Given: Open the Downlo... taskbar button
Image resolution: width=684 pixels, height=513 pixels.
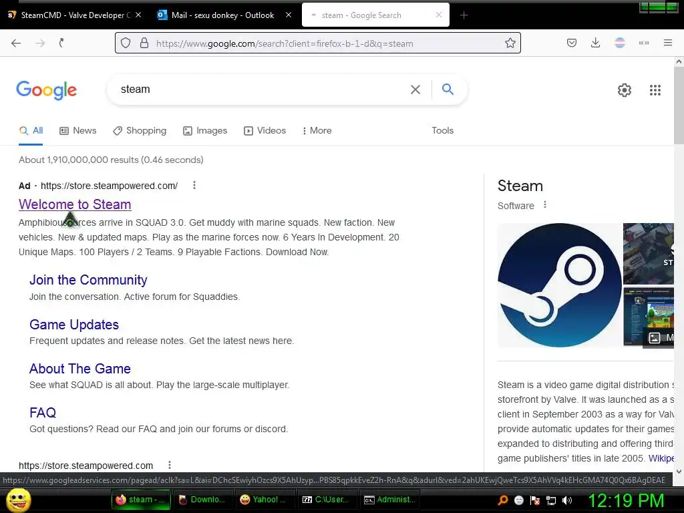Looking at the screenshot, I should click(202, 500).
